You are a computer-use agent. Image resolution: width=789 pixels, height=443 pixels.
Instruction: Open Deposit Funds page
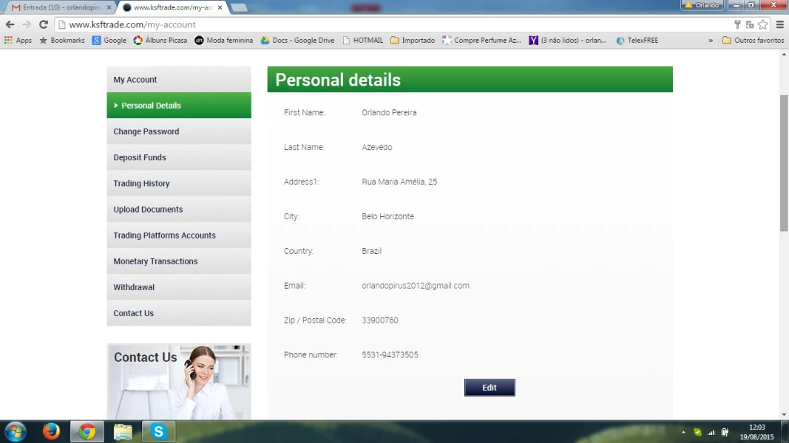coord(179,157)
